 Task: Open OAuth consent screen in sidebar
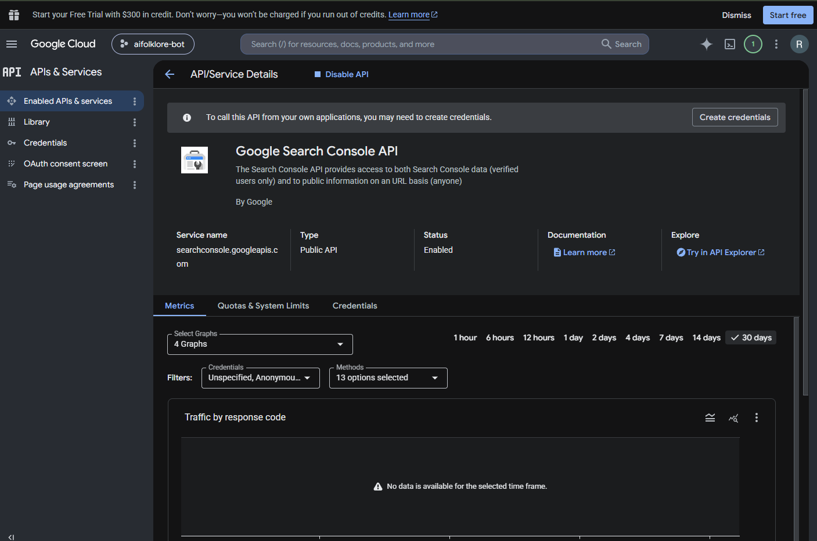pos(66,164)
